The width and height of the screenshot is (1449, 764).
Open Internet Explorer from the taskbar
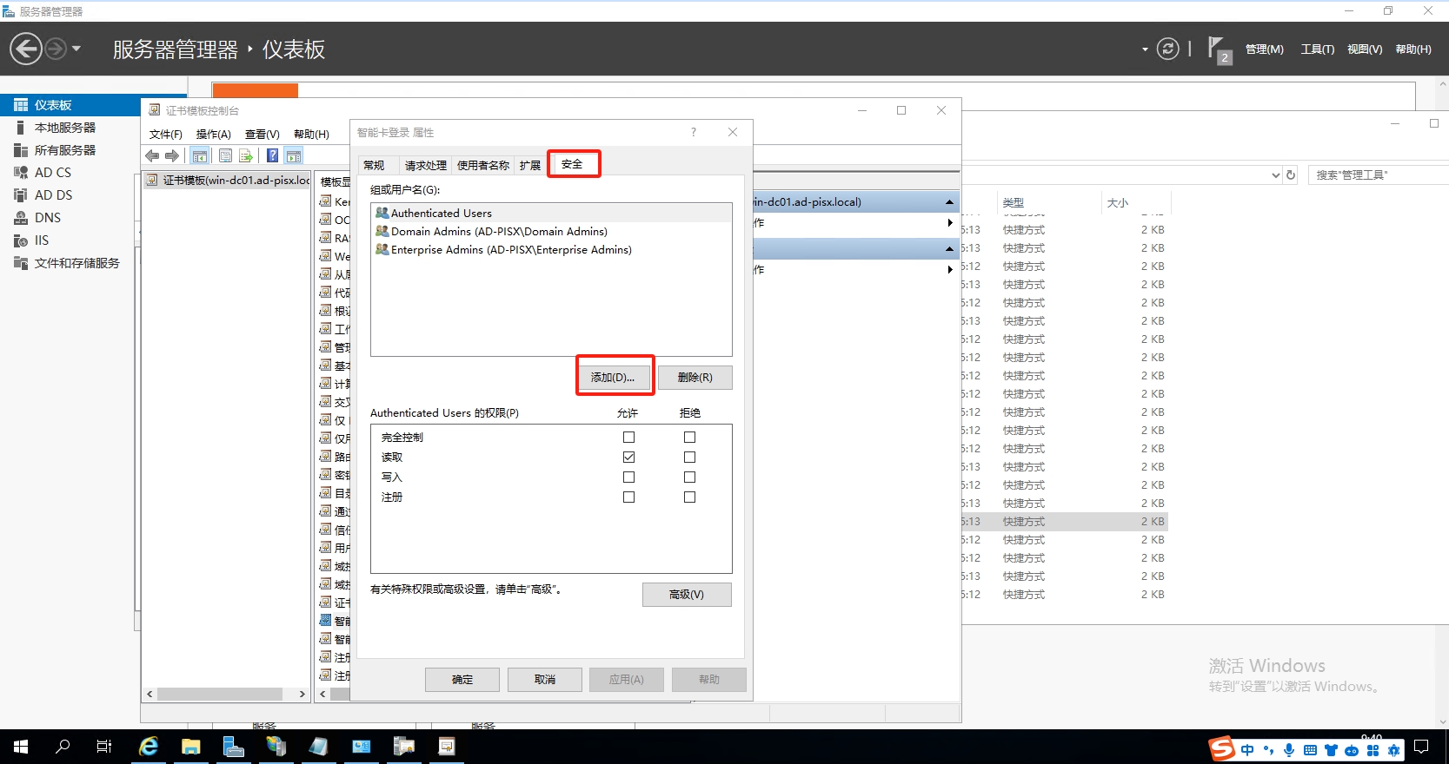(149, 747)
